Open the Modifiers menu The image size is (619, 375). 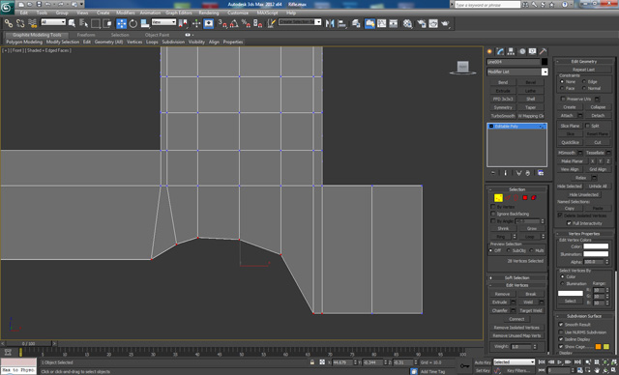[x=126, y=13]
